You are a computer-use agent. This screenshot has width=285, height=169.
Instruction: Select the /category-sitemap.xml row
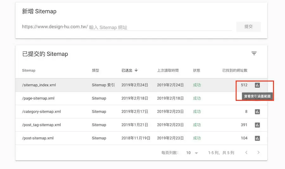point(141,112)
